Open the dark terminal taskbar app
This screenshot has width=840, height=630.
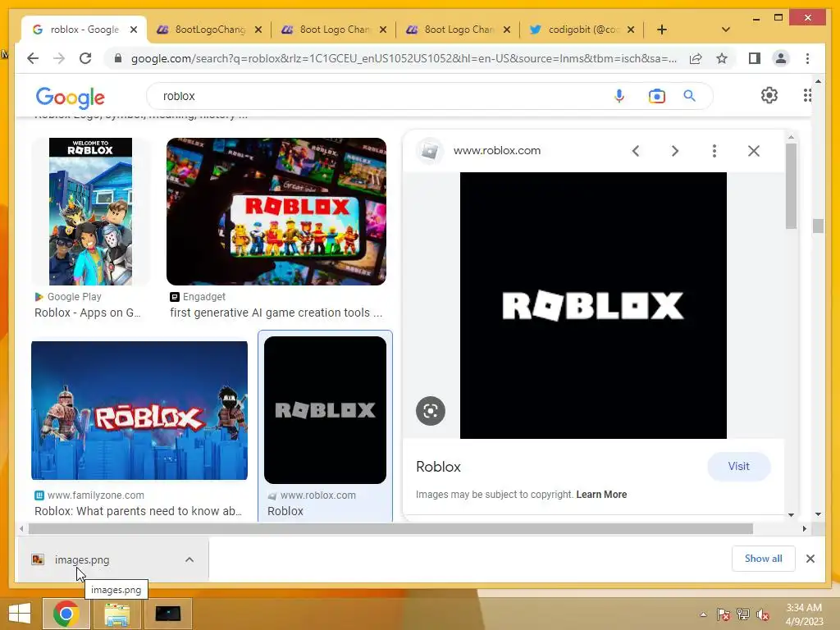167,614
